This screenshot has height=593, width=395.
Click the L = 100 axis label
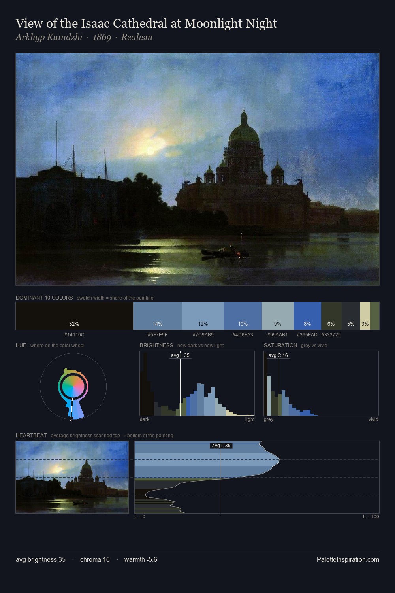[371, 517]
